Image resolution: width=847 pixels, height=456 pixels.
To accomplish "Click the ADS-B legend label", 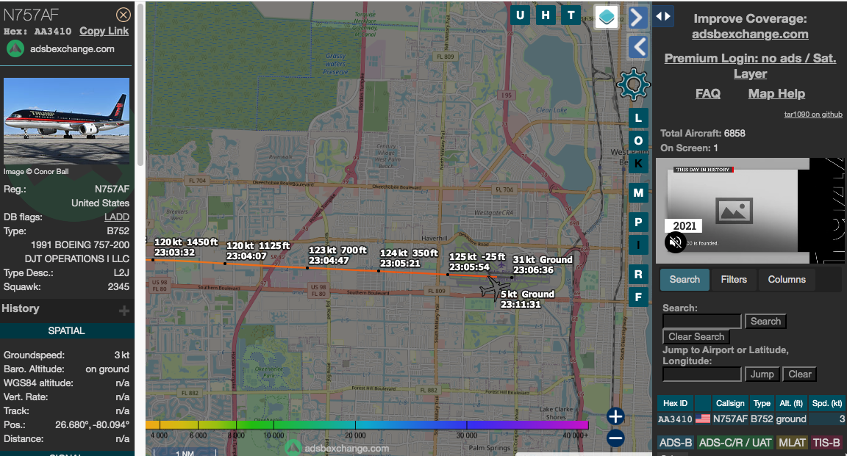I will coord(675,443).
